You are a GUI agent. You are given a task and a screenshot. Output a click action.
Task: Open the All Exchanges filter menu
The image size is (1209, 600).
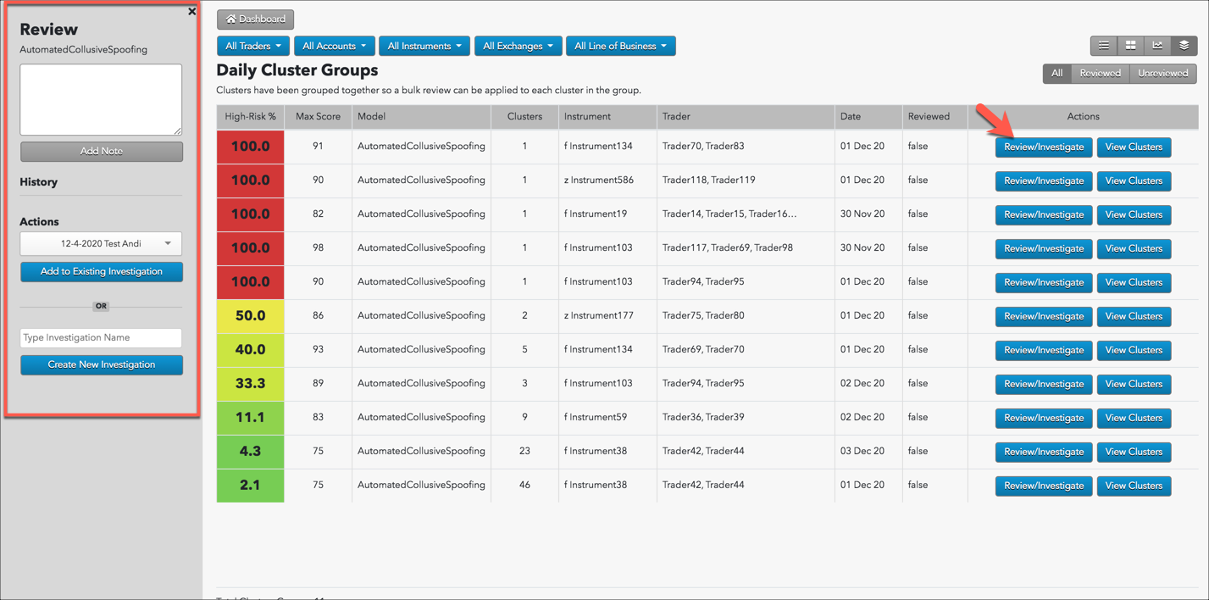click(518, 46)
